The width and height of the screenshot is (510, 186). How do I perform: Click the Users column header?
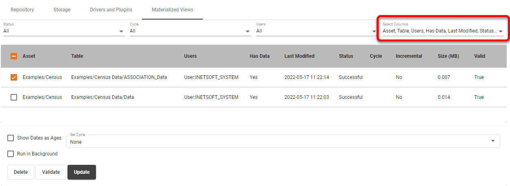point(190,56)
